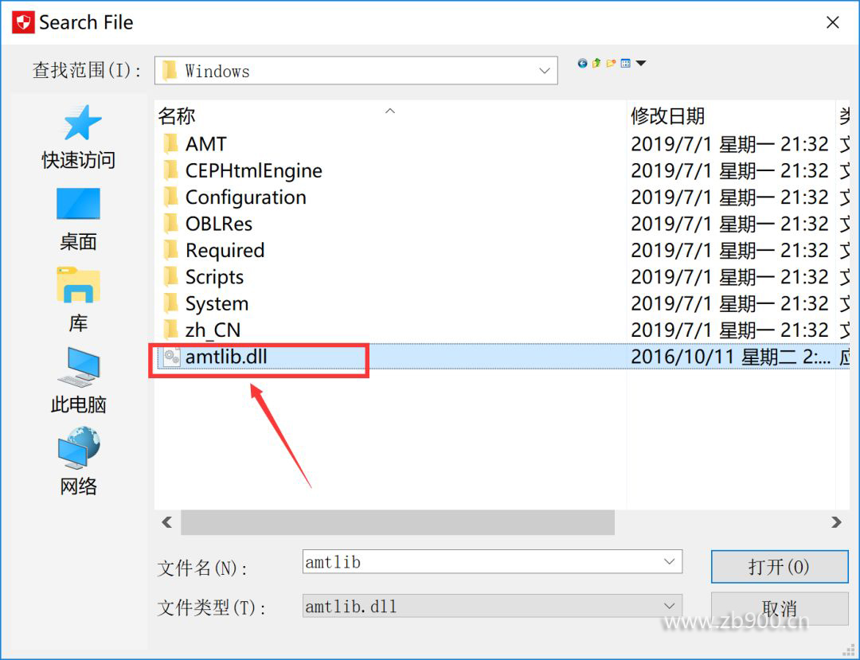Image resolution: width=860 pixels, height=660 pixels.
Task: Click the horizontal scrollbar right arrow
Action: pyautogui.click(x=836, y=522)
